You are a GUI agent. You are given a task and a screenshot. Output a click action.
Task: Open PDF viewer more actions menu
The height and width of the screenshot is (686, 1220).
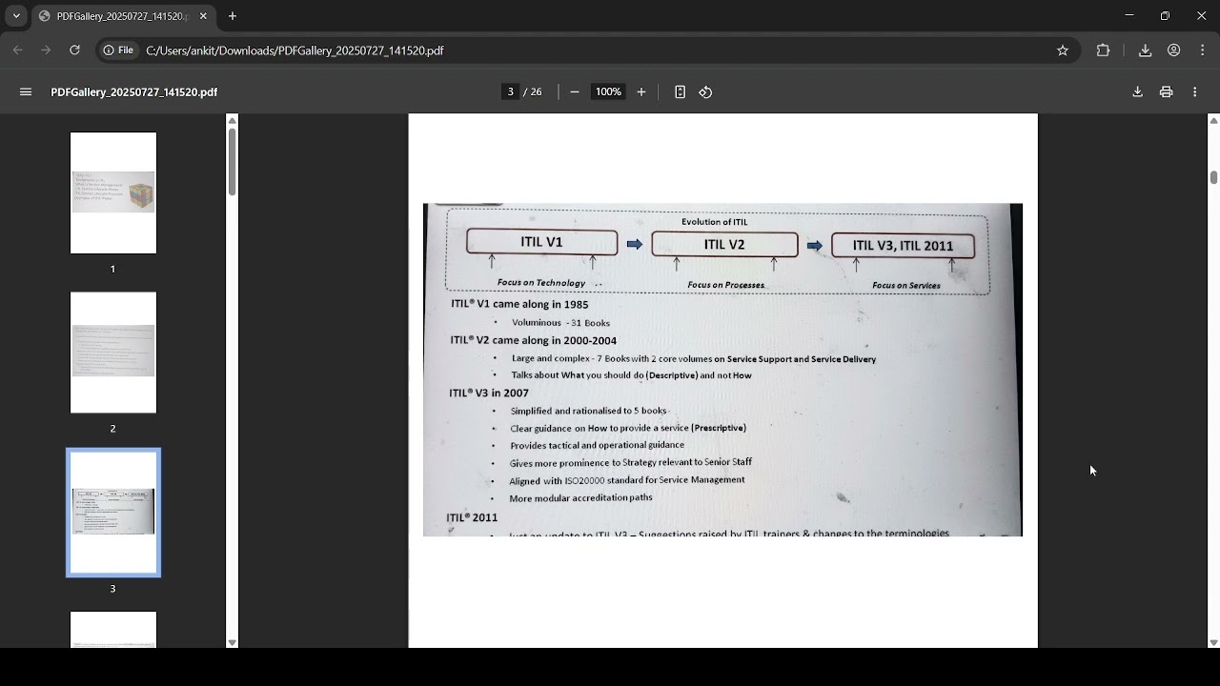(1195, 92)
